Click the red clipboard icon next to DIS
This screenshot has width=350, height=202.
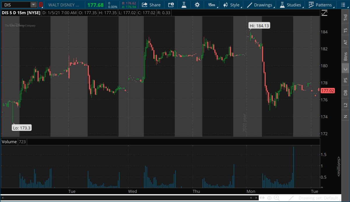coord(41,5)
